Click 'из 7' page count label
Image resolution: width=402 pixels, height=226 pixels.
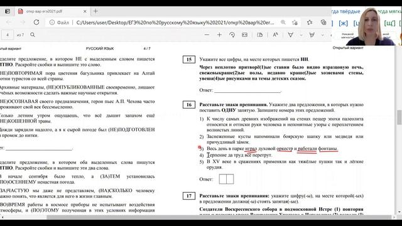(20, 35)
